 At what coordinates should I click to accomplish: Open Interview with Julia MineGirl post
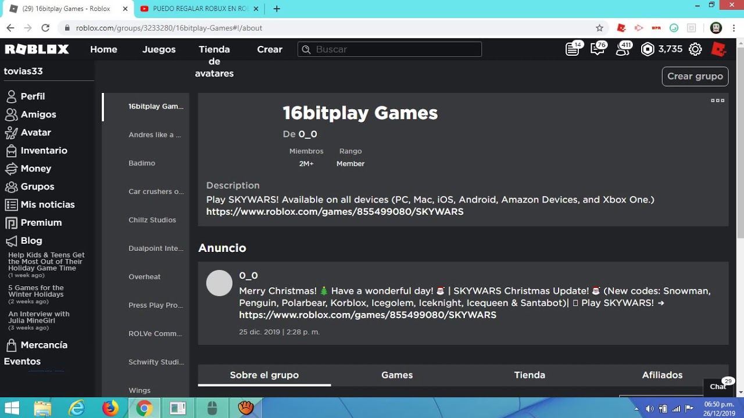point(39,318)
